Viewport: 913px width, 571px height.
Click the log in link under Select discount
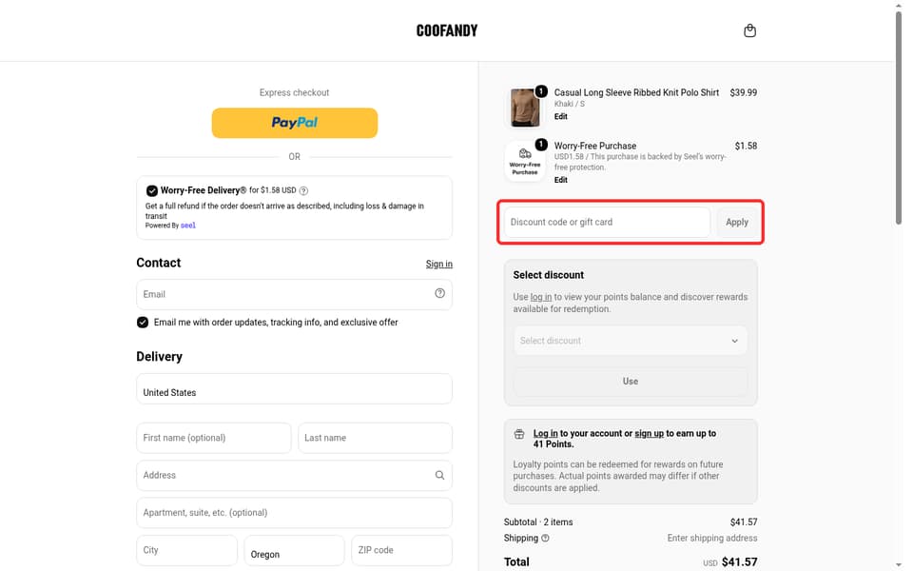pyautogui.click(x=541, y=297)
